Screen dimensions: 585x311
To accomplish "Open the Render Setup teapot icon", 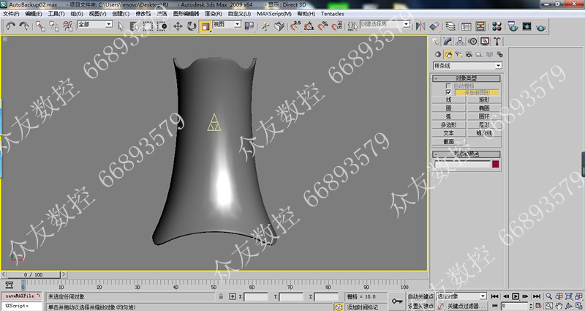I will [x=513, y=26].
